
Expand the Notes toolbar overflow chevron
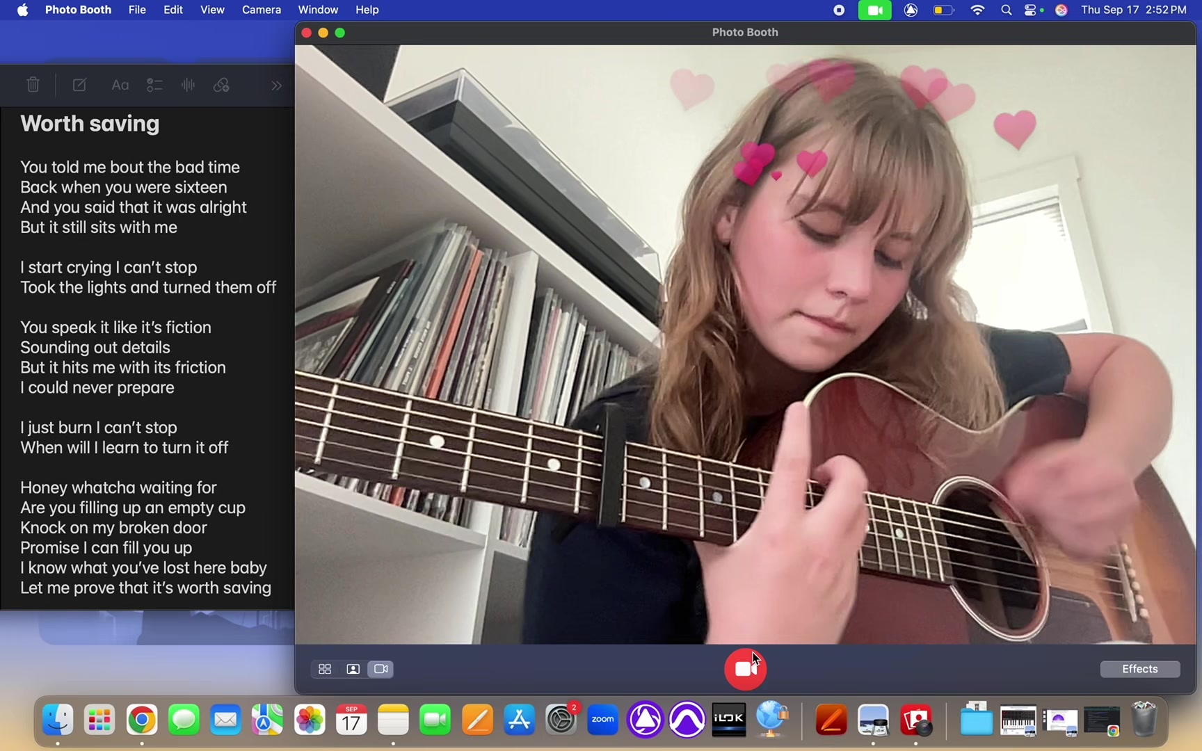[x=276, y=86]
